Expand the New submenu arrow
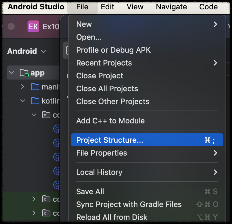232x224 pixels. pyautogui.click(x=215, y=24)
